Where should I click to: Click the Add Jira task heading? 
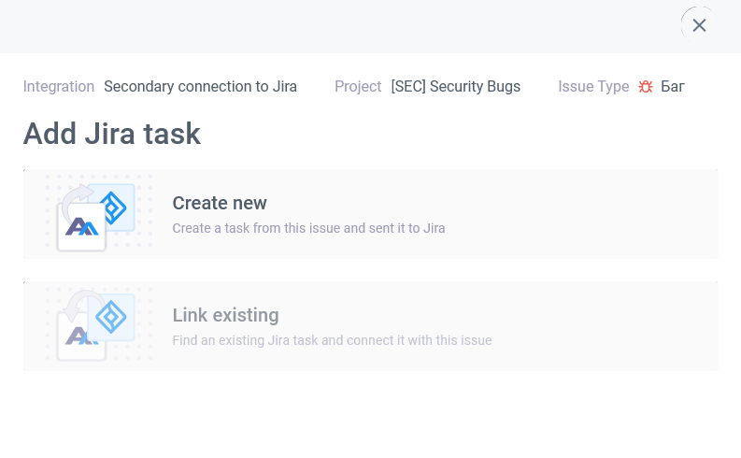click(112, 134)
